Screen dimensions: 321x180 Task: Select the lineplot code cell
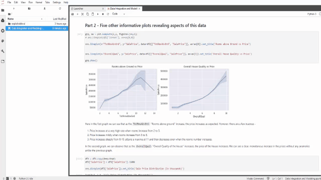pos(202,47)
